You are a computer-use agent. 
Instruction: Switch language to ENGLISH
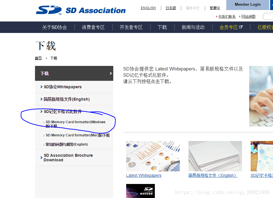[148, 8]
